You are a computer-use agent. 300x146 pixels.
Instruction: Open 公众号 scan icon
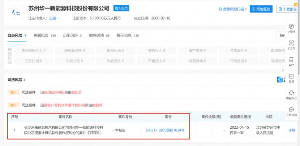click(x=291, y=45)
